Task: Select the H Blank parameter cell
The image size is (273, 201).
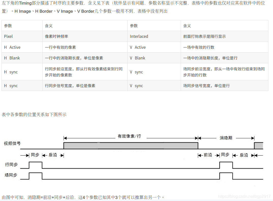Action: (11, 58)
